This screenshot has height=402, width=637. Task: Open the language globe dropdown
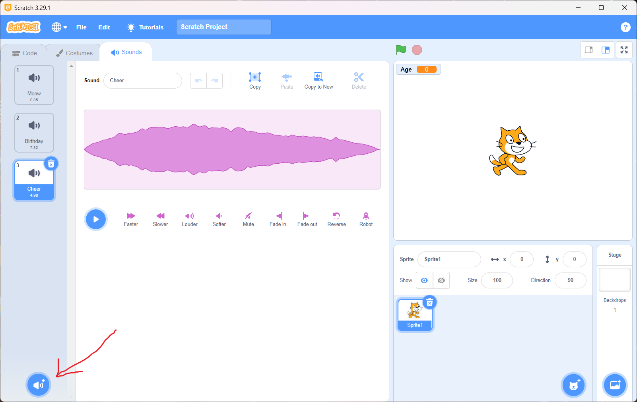click(59, 27)
